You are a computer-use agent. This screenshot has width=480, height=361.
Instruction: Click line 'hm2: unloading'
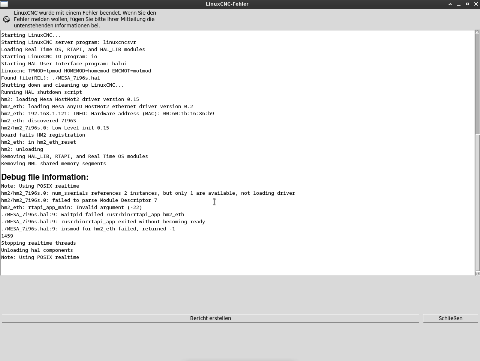coord(22,149)
